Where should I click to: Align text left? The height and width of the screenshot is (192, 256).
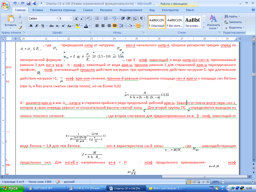(97, 26)
